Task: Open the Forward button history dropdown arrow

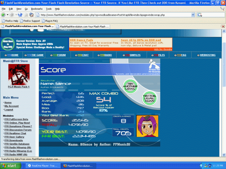Action: pyautogui.click(x=16, y=15)
